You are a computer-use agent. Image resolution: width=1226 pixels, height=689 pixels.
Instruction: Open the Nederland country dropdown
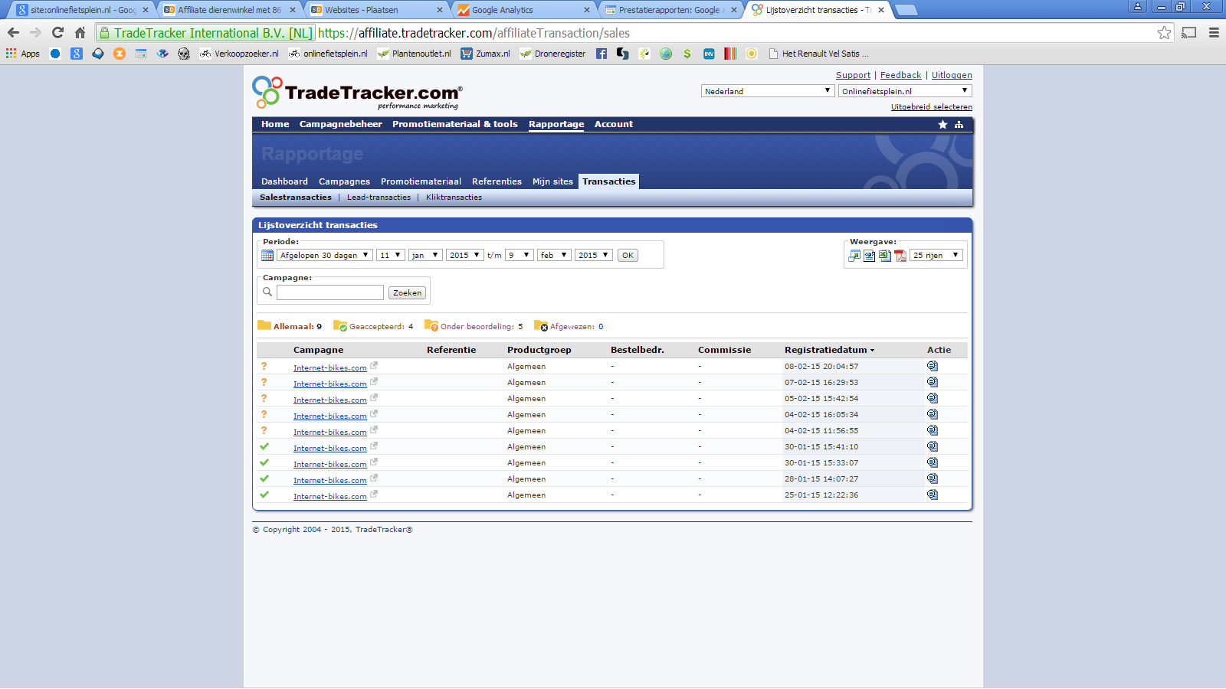(767, 91)
